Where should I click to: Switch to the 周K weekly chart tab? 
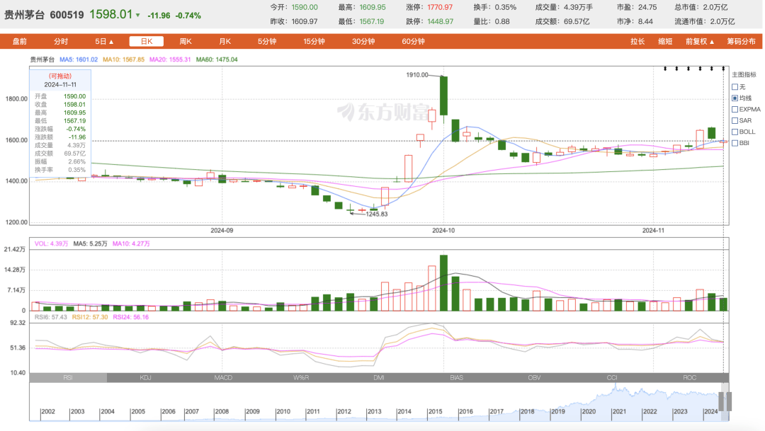[x=186, y=42]
